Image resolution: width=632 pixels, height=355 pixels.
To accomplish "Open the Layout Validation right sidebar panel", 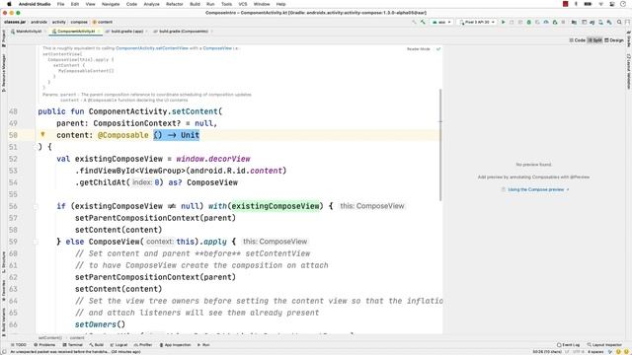I will [628, 72].
